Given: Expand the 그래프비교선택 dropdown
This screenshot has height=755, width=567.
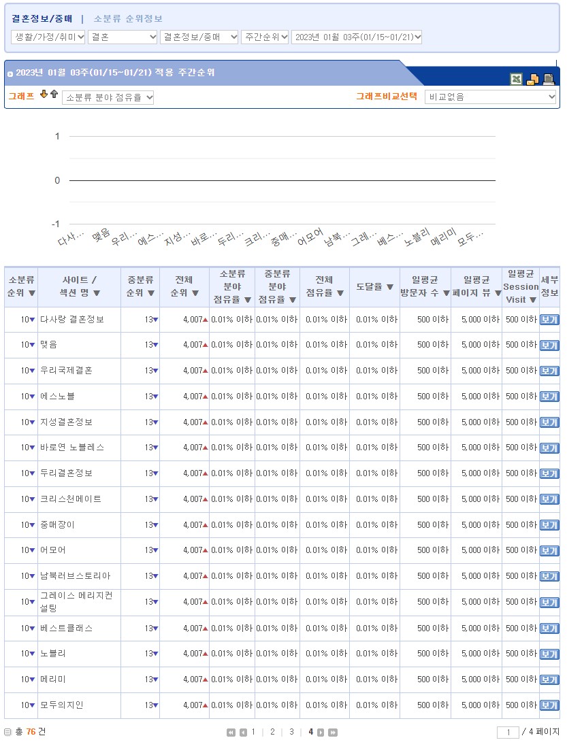Looking at the screenshot, I should (490, 97).
